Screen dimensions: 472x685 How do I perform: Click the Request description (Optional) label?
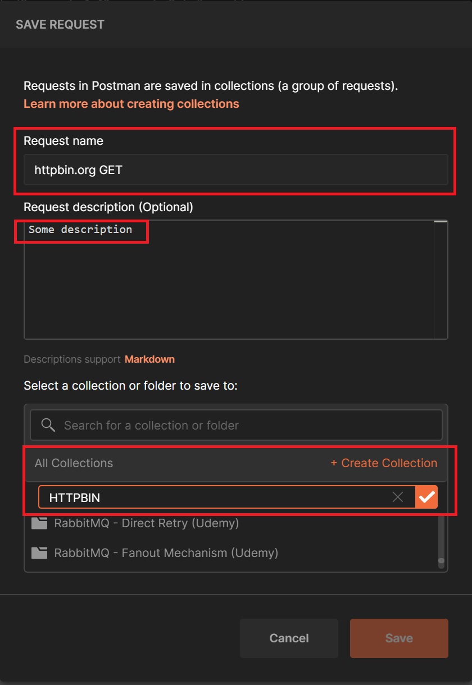click(108, 207)
